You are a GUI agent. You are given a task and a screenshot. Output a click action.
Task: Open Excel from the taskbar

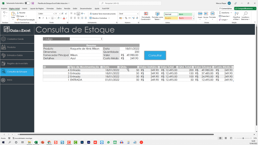coord(36,142)
